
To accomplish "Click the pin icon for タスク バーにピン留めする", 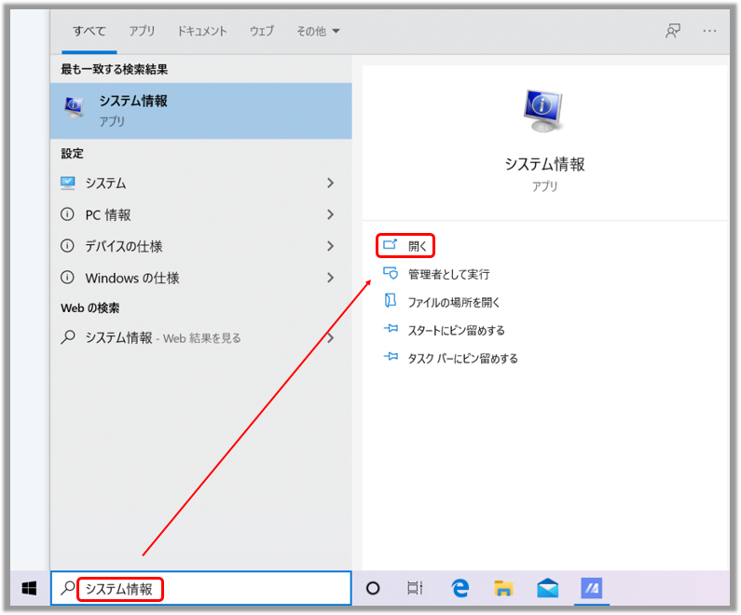I will (391, 356).
